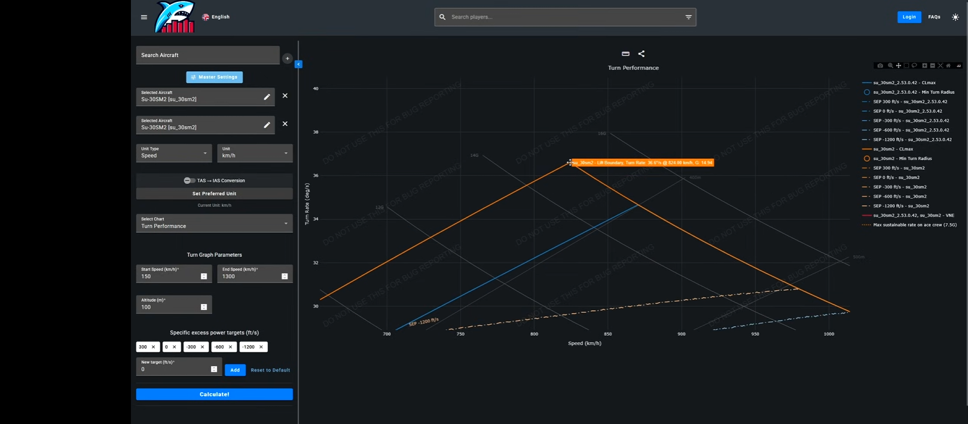Image resolution: width=968 pixels, height=424 pixels.
Task: Collapse the sidebar with the blue arrow
Action: [298, 64]
